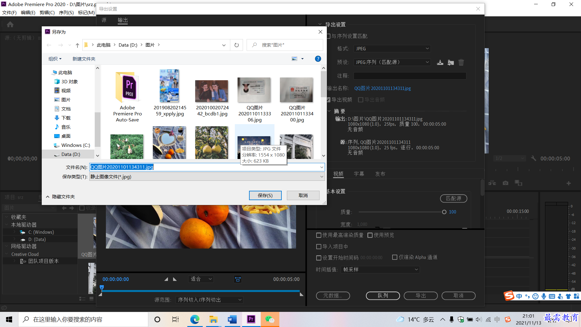Click the 匹配源 button

point(454,198)
